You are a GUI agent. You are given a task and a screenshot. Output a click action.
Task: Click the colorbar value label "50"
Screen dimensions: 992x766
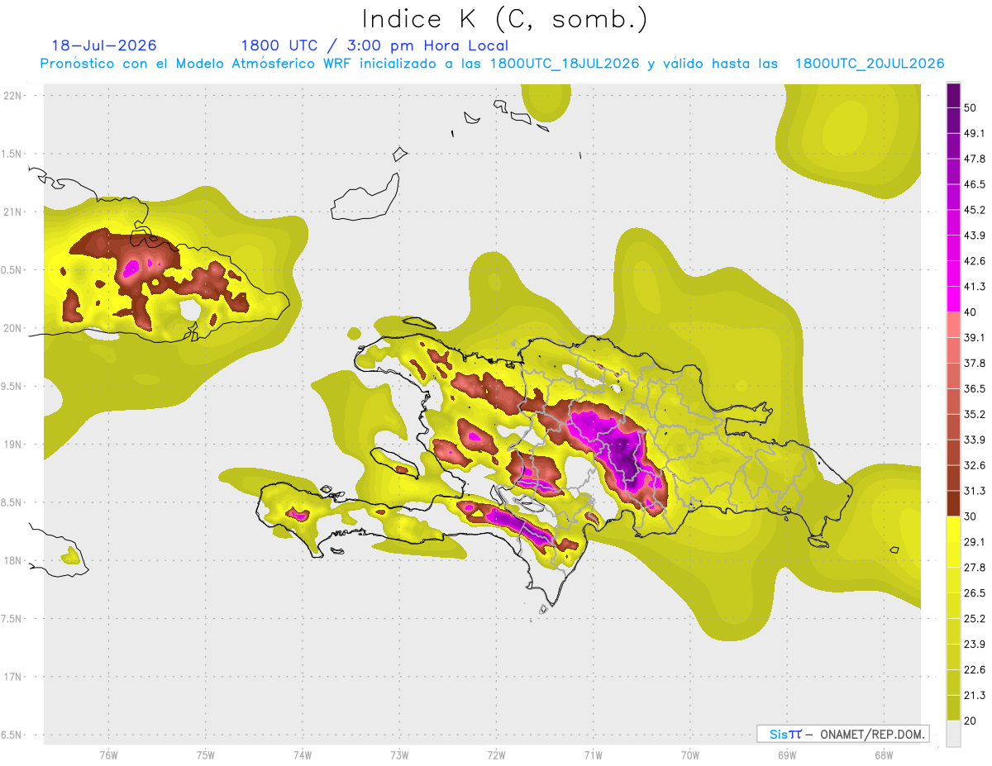[x=971, y=107]
